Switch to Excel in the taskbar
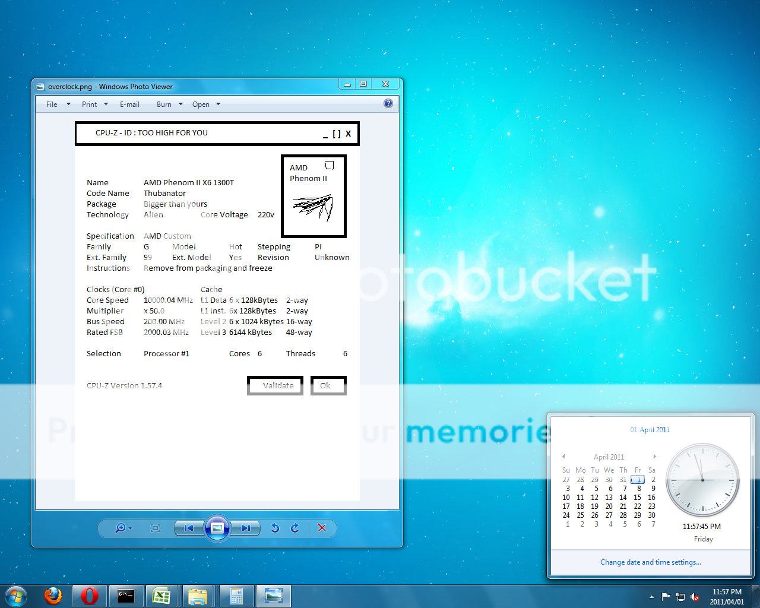 pos(161,596)
